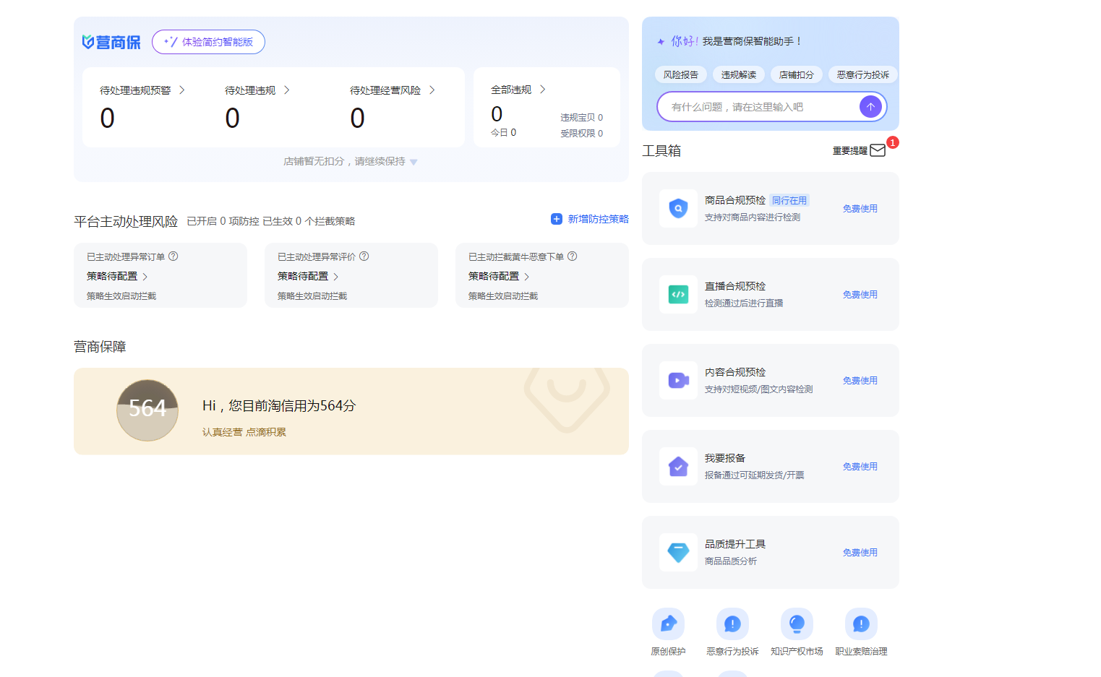
Task: Click the red notification badge 1
Action: (x=893, y=142)
